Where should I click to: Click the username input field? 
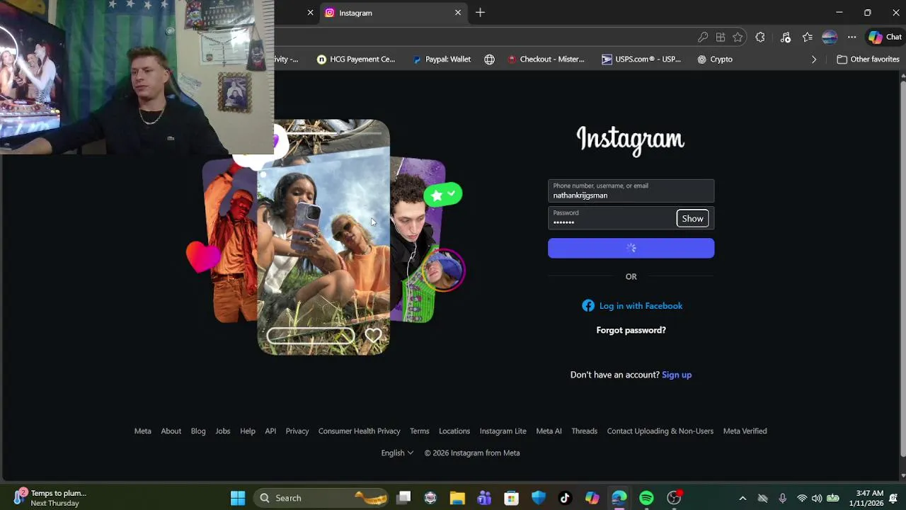(631, 191)
